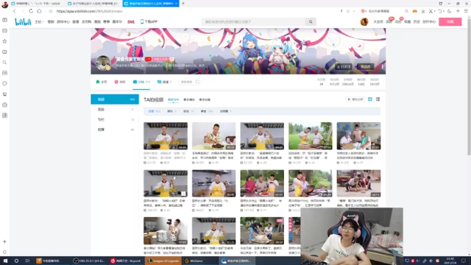Go back with the browser back arrow
Viewport: 471px width, 265px height.
coord(15,11)
